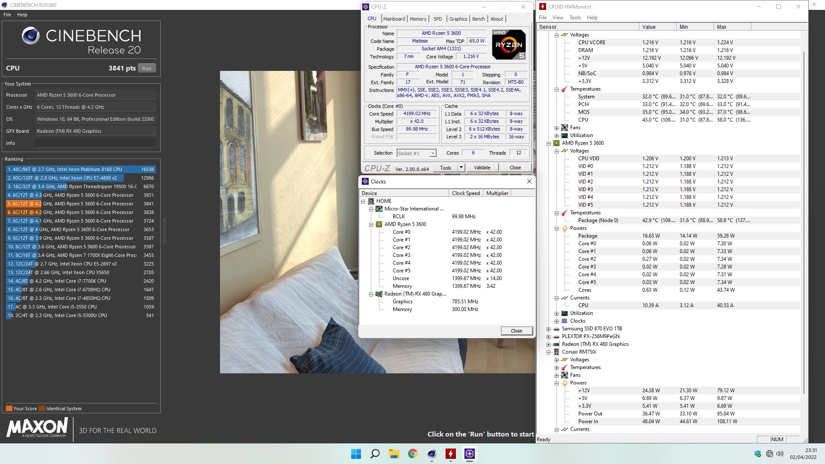
Task: Select ranking entry Intel Xeon Platinum 8168
Action: point(81,169)
